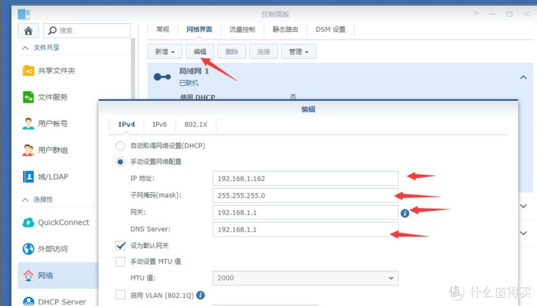The image size is (537, 306).
Task: Uncheck 设为默认网关
Action: tap(120, 245)
